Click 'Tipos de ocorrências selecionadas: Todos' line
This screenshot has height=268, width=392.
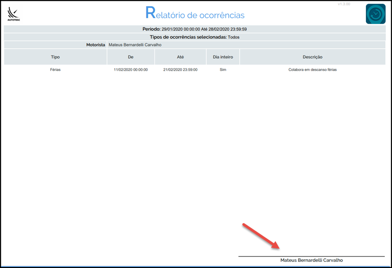click(x=195, y=37)
